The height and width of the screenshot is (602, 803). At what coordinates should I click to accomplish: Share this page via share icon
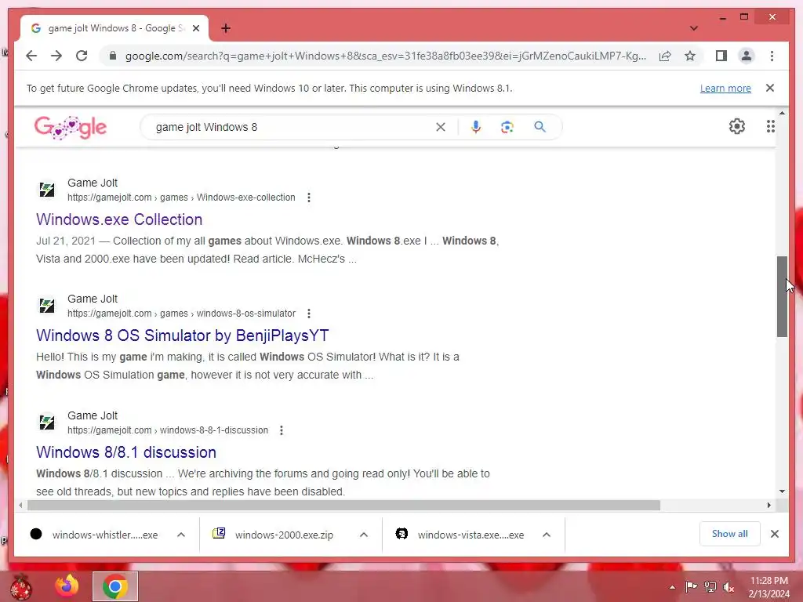[665, 56]
